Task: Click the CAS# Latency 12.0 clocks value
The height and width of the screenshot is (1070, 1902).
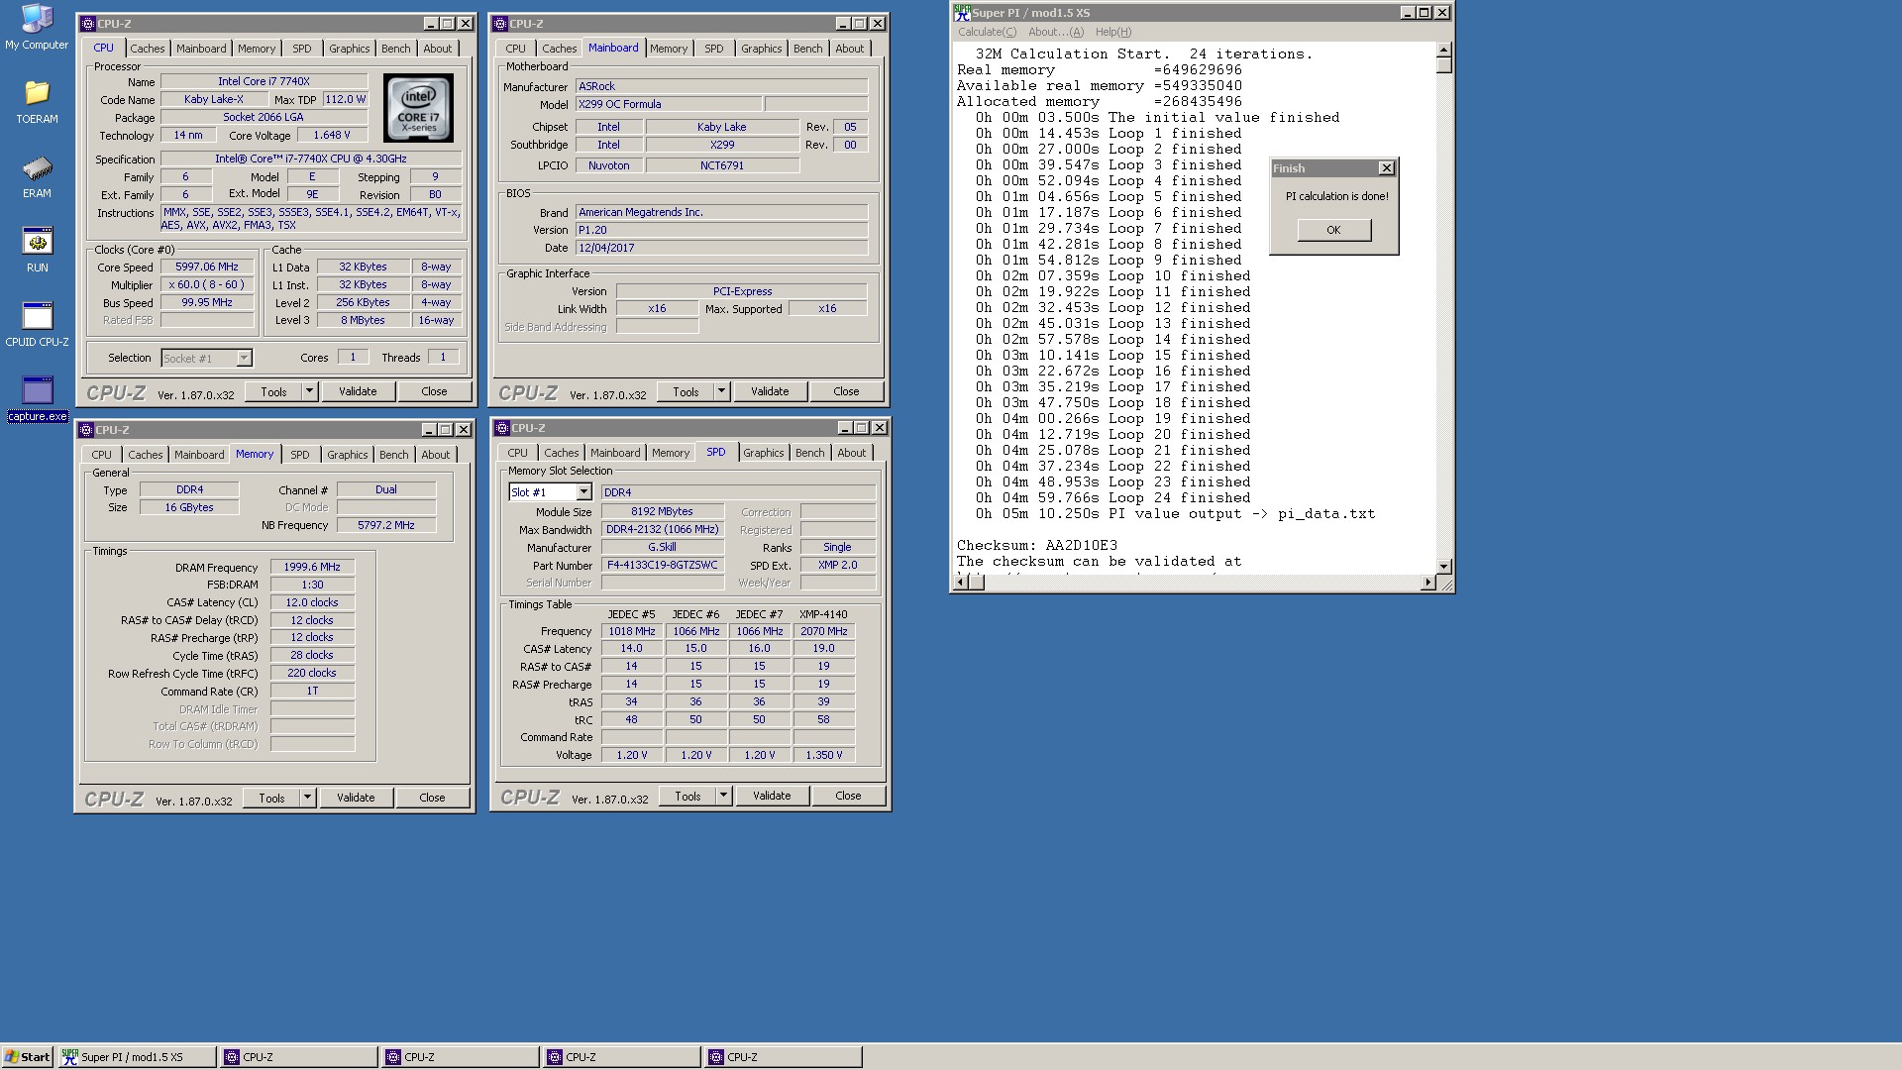Action: tap(312, 602)
